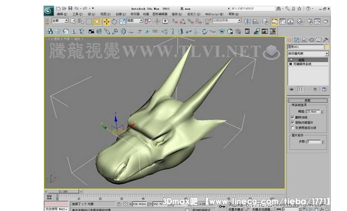347x211 pixels.
Task: Open the MAXScript menu
Action: (214, 14)
